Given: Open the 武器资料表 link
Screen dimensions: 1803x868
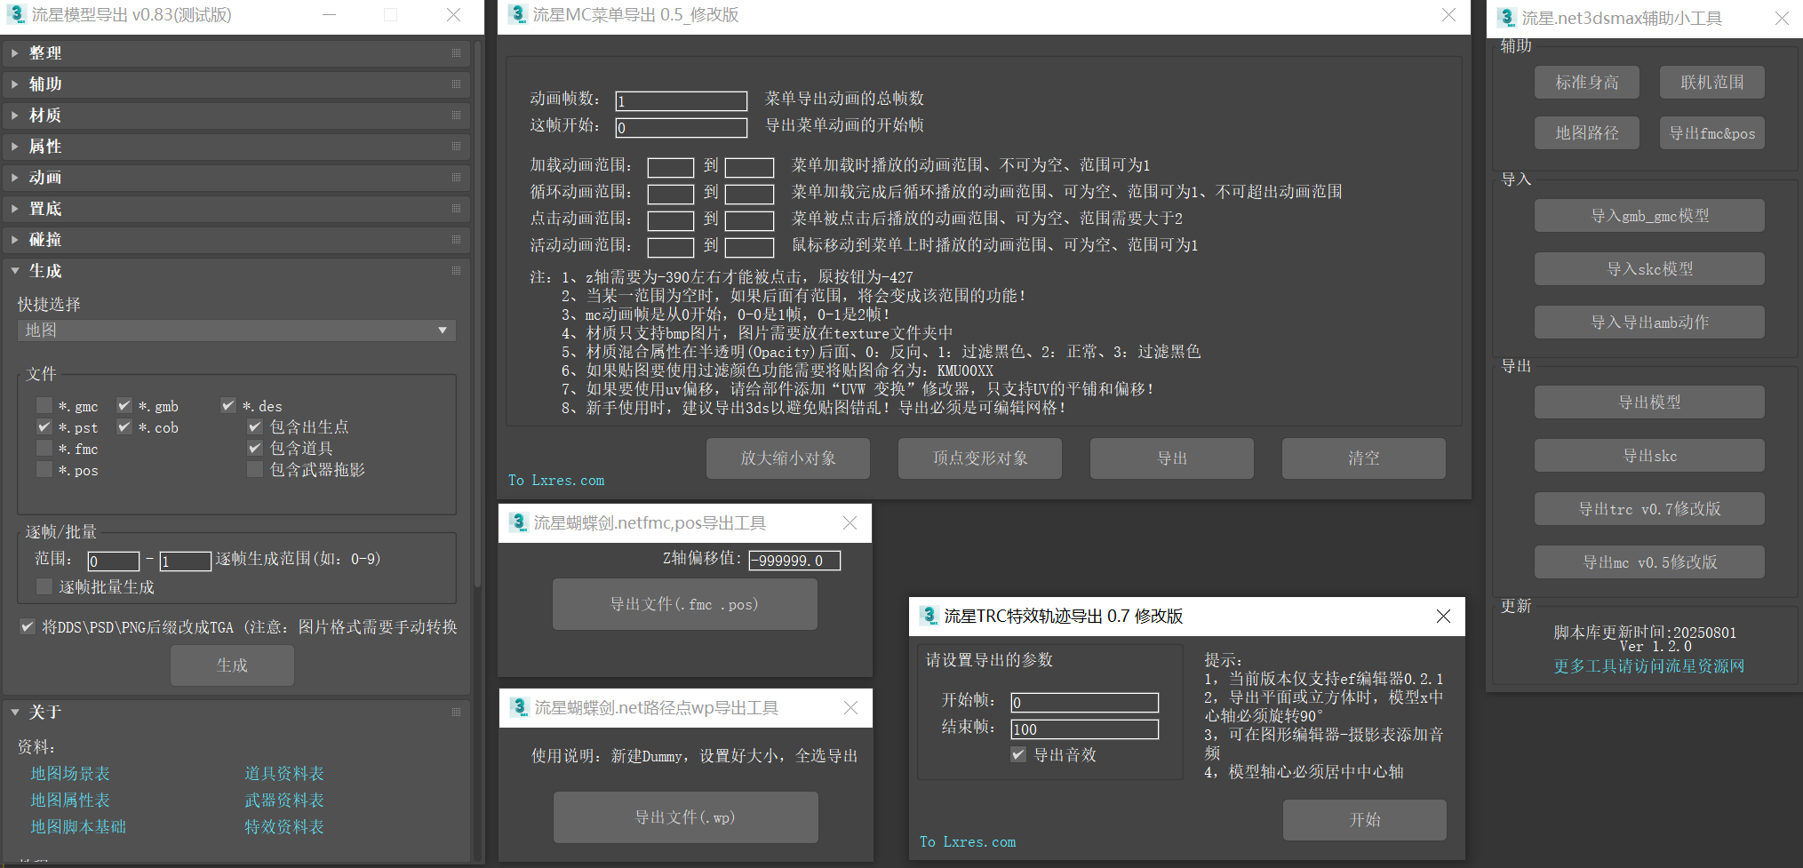Looking at the screenshot, I should [x=284, y=800].
